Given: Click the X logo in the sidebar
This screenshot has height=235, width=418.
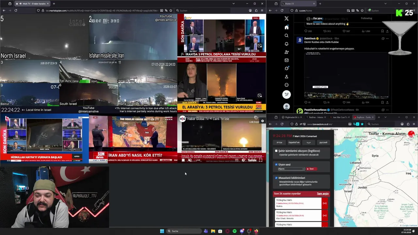Looking at the screenshot, I should pyautogui.click(x=286, y=19).
